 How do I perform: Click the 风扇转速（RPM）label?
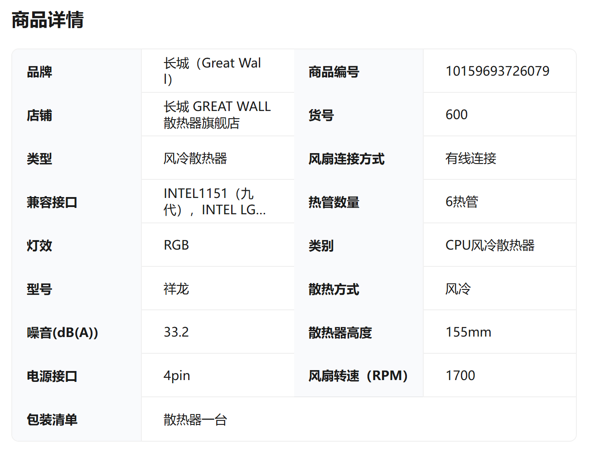[x=358, y=376]
